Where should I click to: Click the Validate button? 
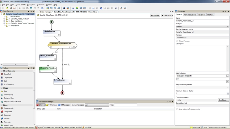click(155, 16)
